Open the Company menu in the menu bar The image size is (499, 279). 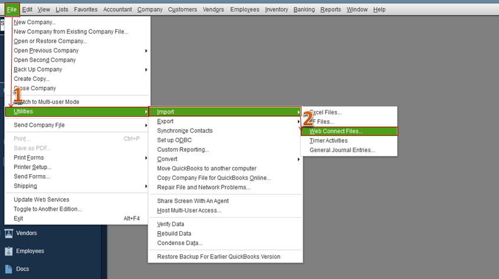click(150, 9)
